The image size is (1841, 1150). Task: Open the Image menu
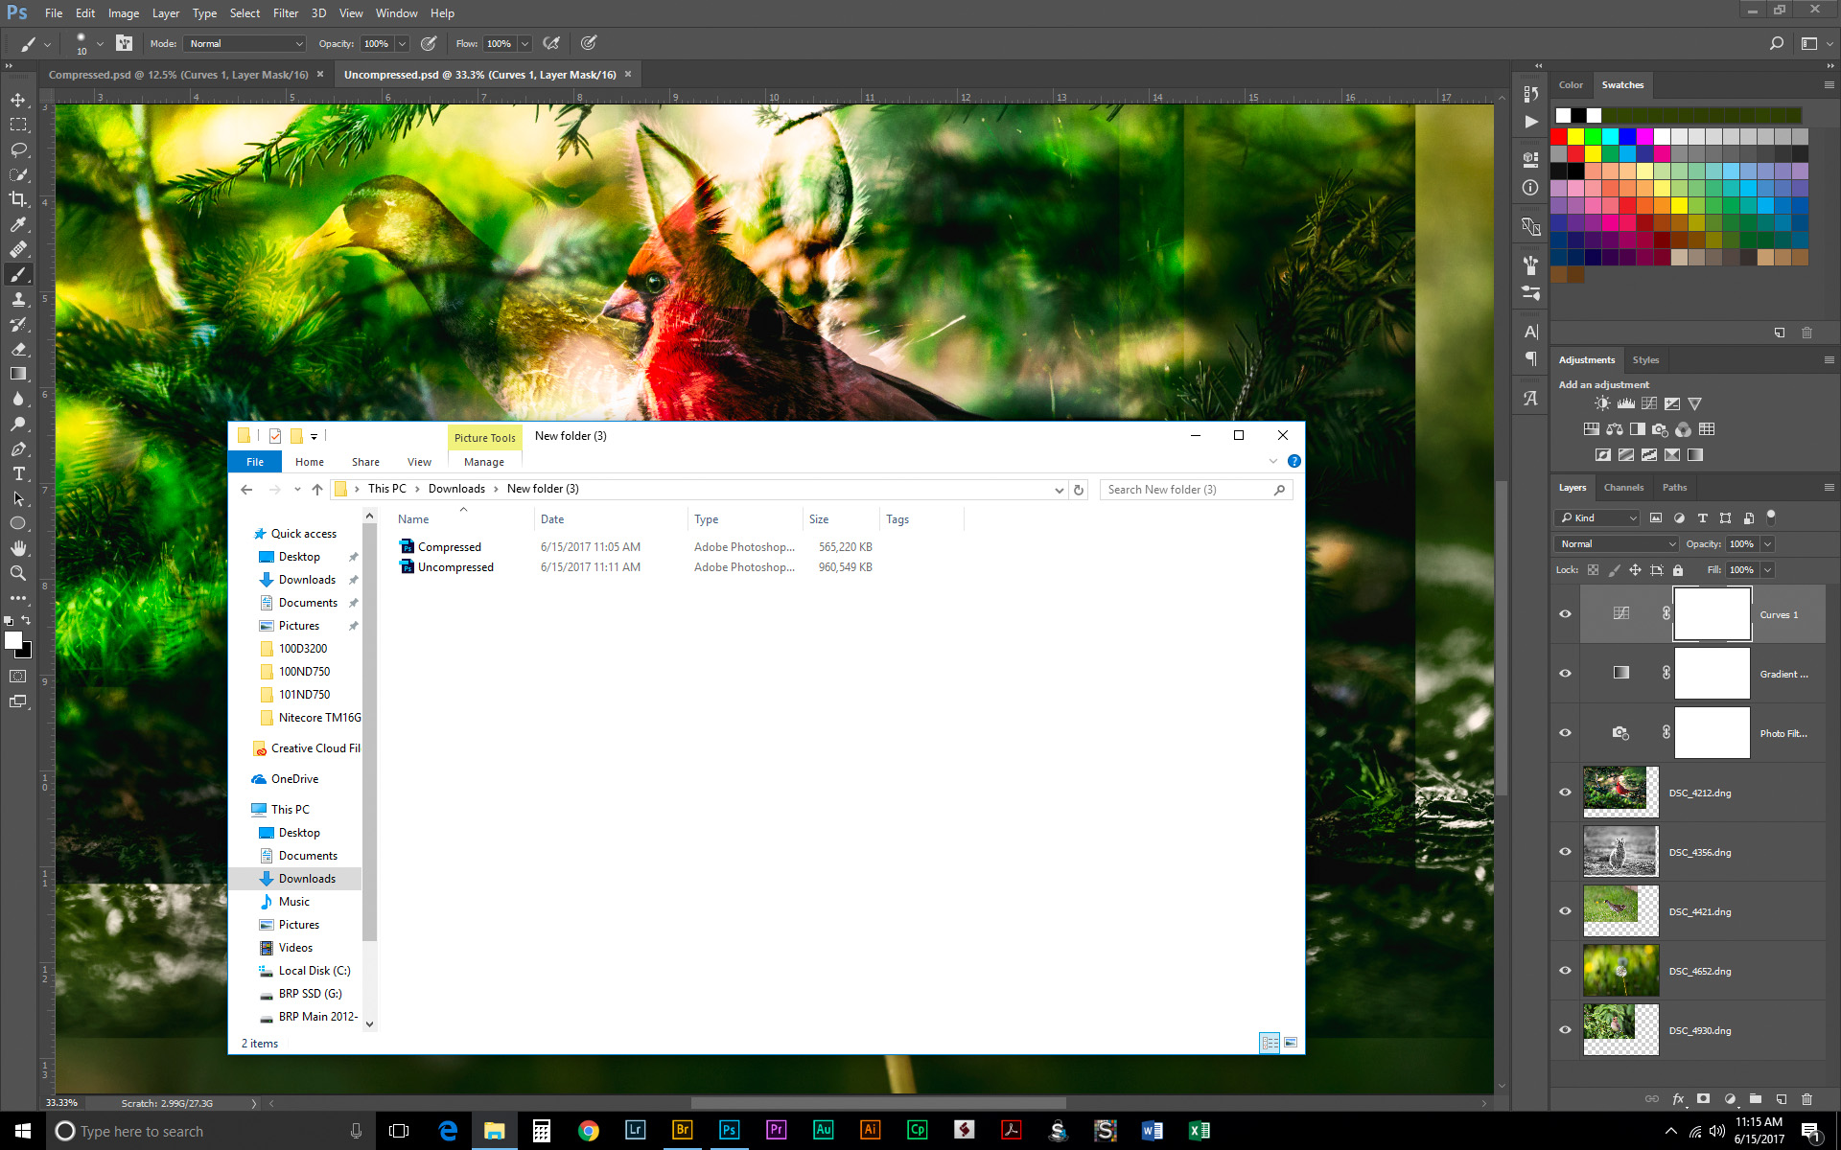coord(123,13)
